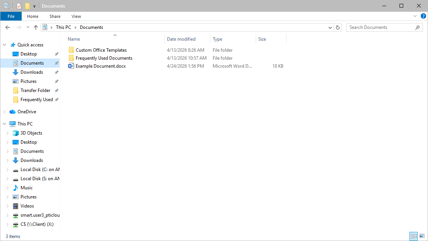This screenshot has height=241, width=428.
Task: Expand the 3D Objects node
Action: (x=7, y=133)
